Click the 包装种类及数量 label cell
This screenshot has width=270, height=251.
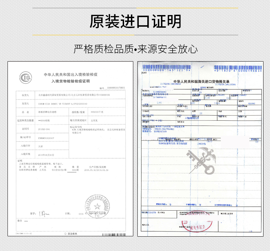coord(26,120)
